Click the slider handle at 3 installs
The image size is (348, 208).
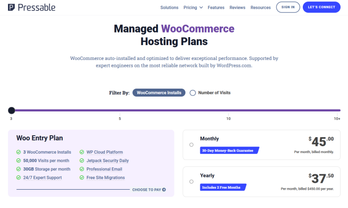pos(11,110)
